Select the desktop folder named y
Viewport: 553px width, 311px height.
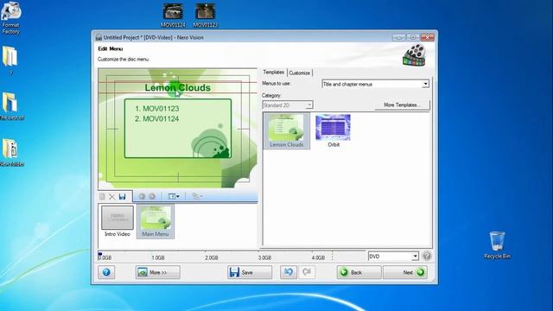(x=10, y=60)
